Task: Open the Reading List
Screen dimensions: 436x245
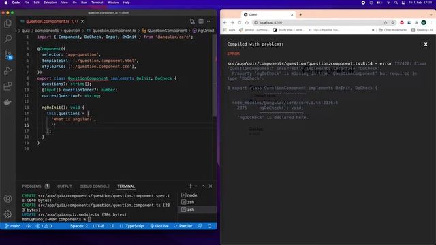Action: click(422, 30)
